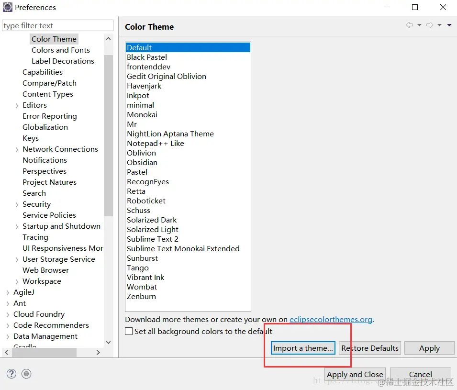Click Restore Defaults button

click(x=369, y=348)
